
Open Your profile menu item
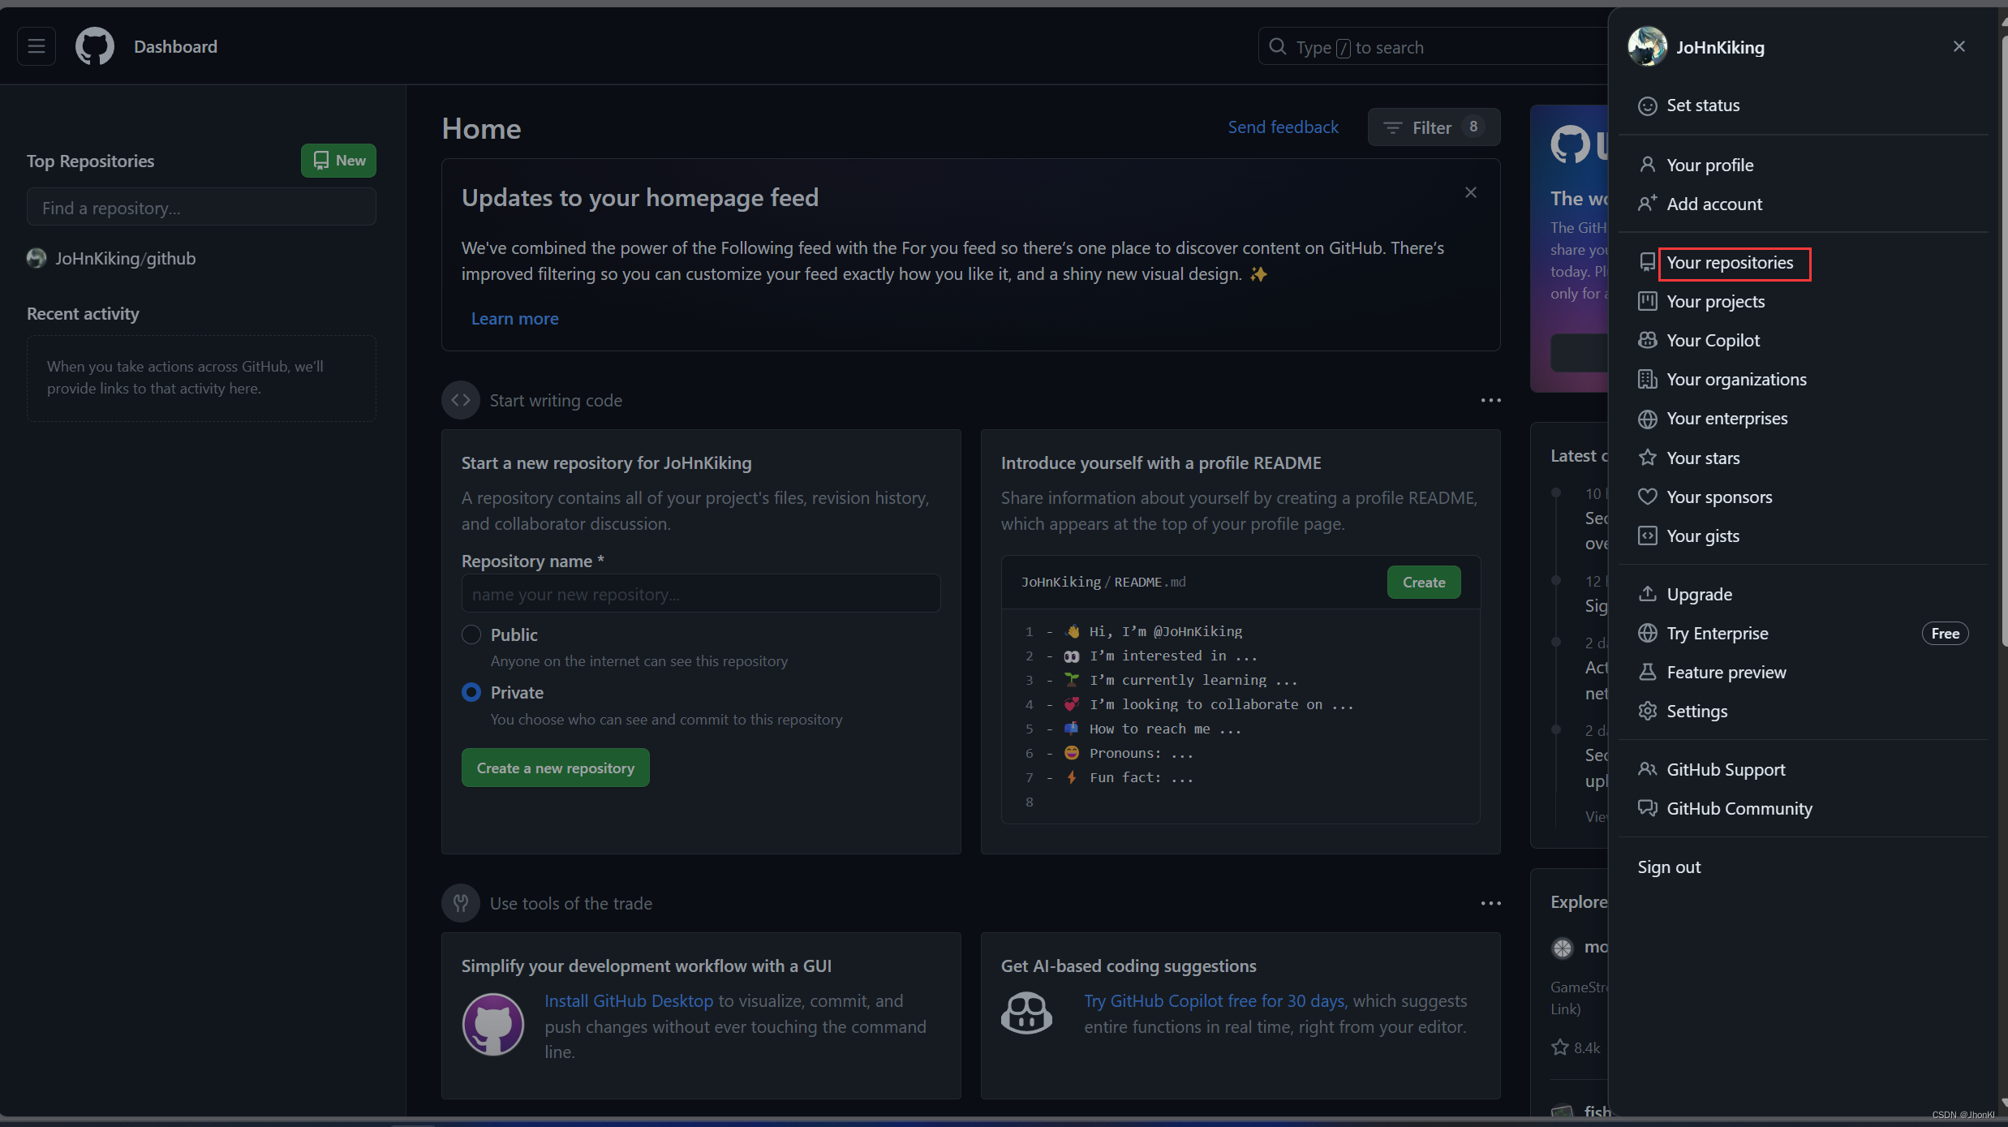coord(1803,165)
